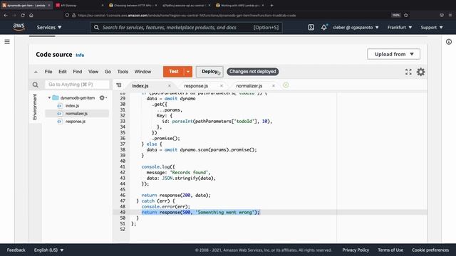
Task: Open editor preferences gear
Action: [421, 72]
